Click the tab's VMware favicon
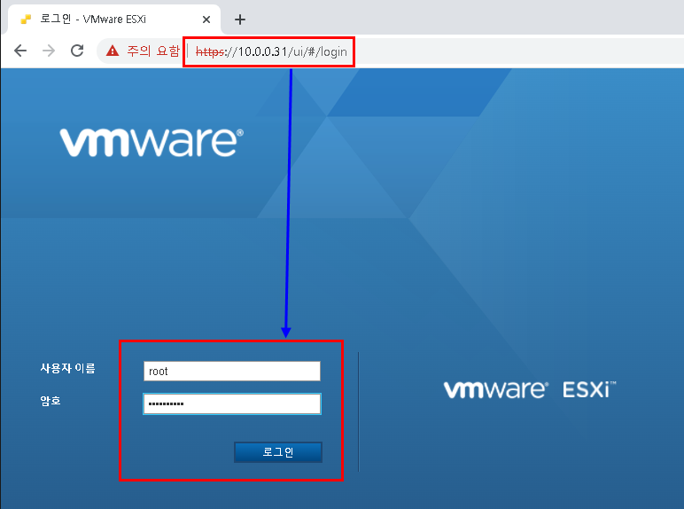The image size is (684, 509). pyautogui.click(x=26, y=20)
